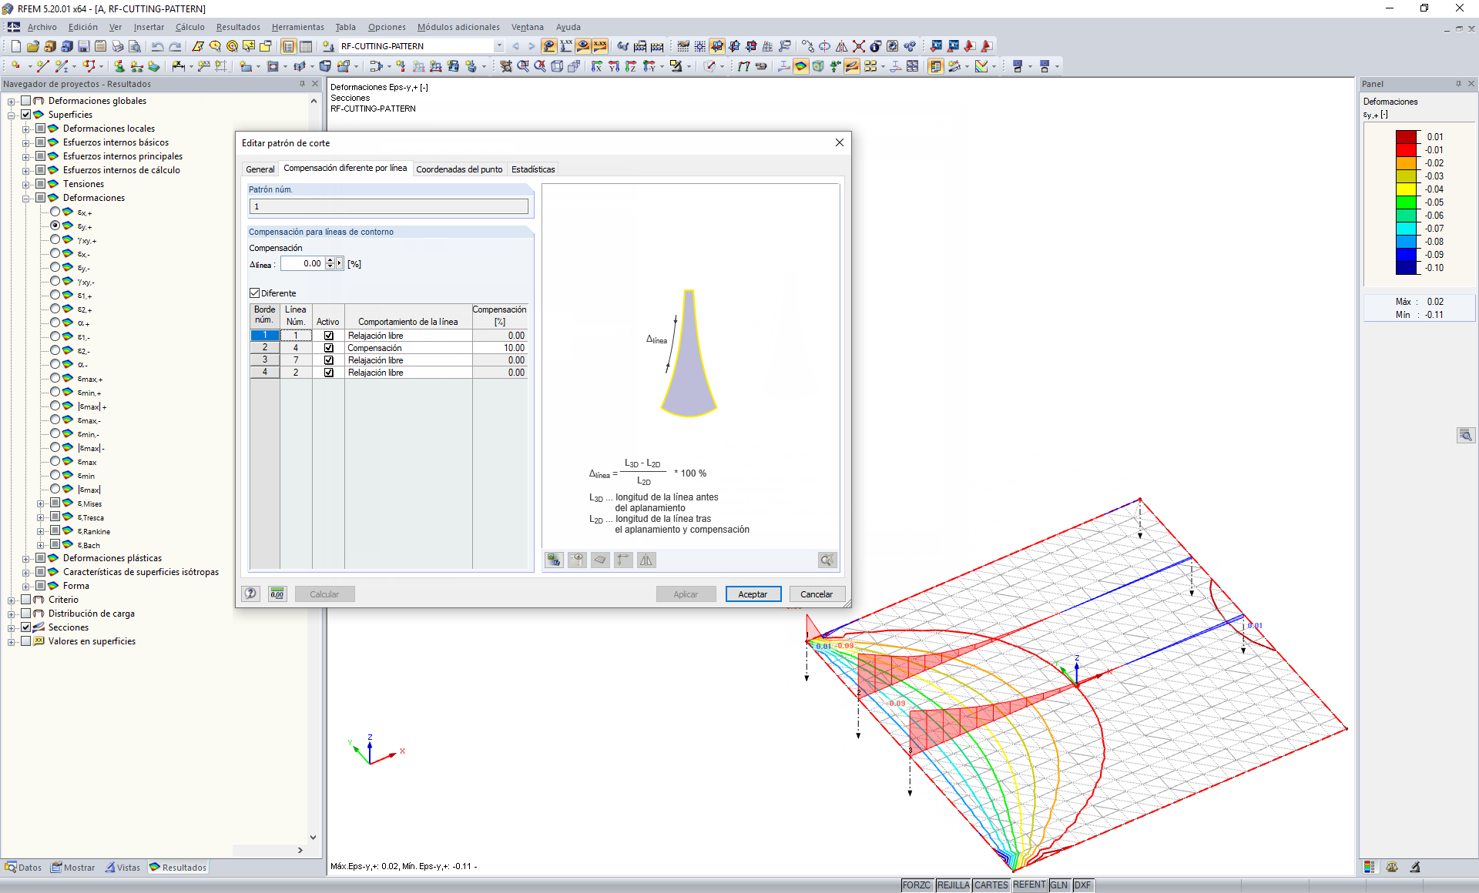Viewport: 1479px width, 893px height.
Task: Click magnifier icon on right panel edge
Action: point(1465,436)
